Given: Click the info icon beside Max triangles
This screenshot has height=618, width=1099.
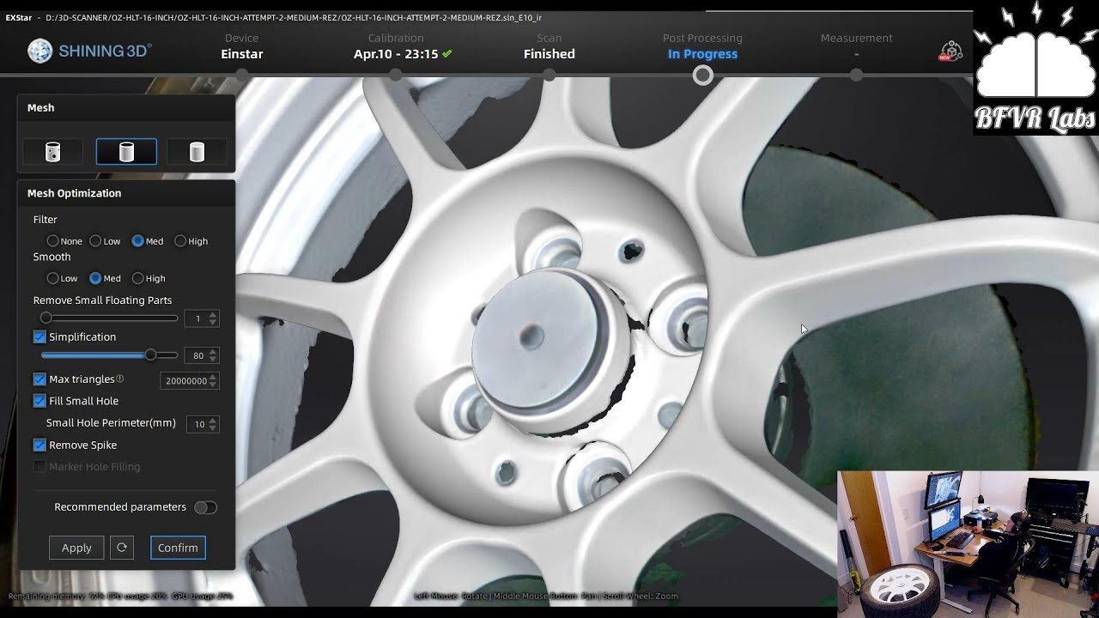Looking at the screenshot, I should (x=120, y=379).
